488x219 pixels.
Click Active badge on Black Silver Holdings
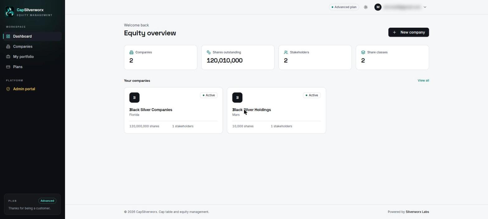(x=312, y=95)
